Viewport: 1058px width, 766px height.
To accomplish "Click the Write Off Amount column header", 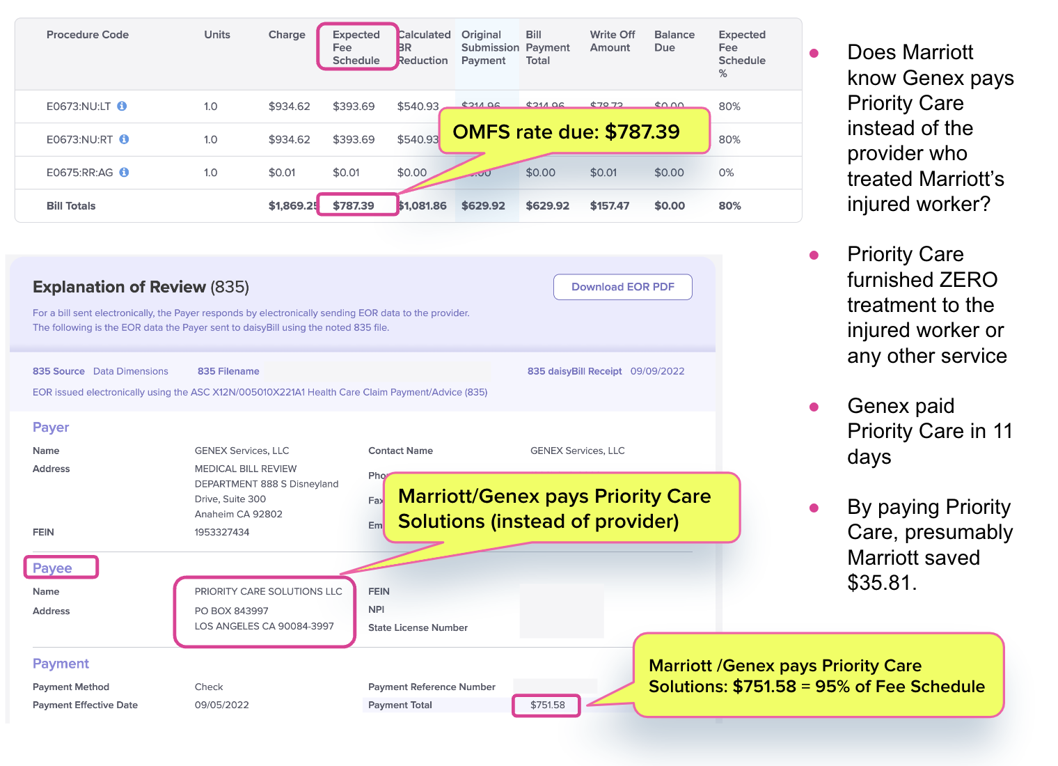I will coord(613,41).
